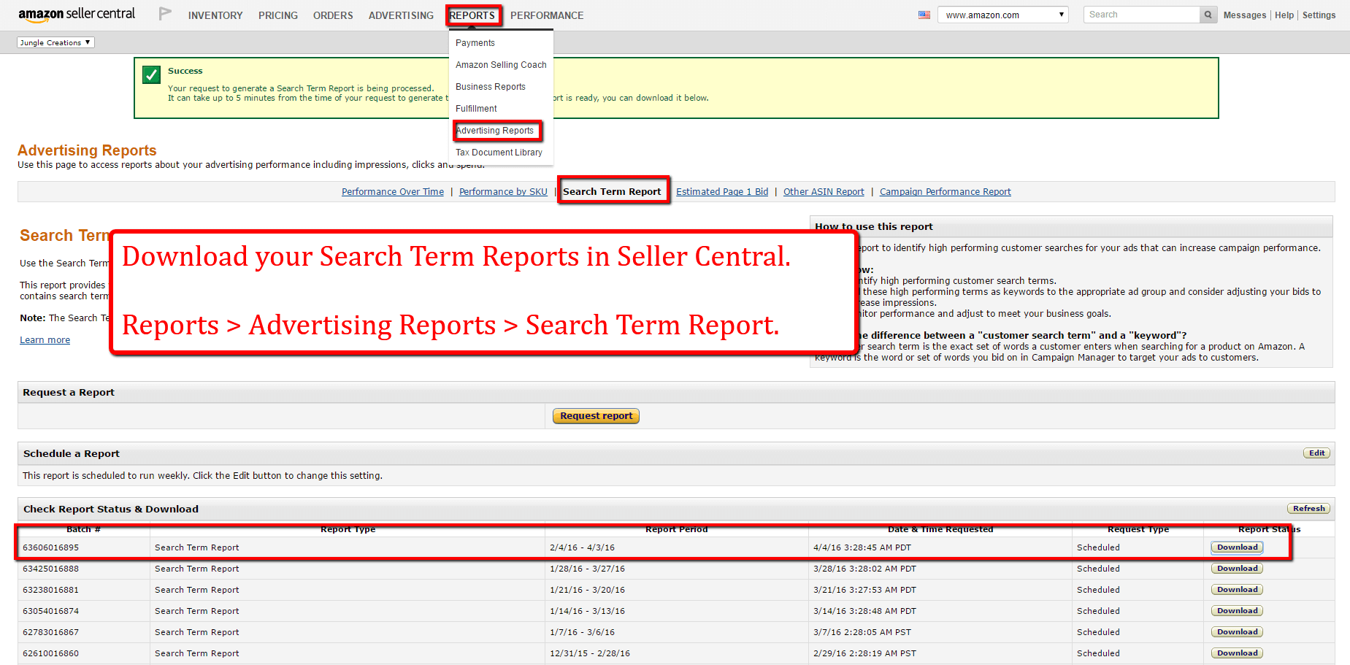1350x665 pixels.
Task: Open the Learn more link
Action: pyautogui.click(x=45, y=339)
